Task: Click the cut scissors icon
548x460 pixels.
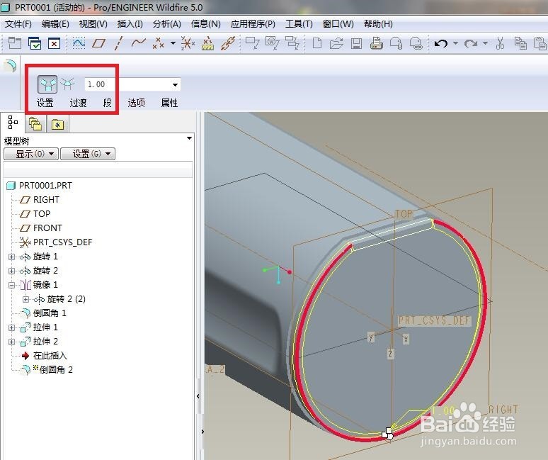Action: tap(500, 43)
